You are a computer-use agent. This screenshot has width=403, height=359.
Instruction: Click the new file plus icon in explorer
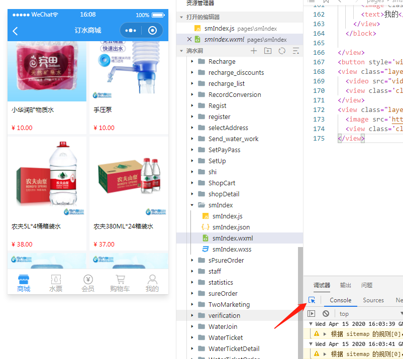tap(254, 51)
